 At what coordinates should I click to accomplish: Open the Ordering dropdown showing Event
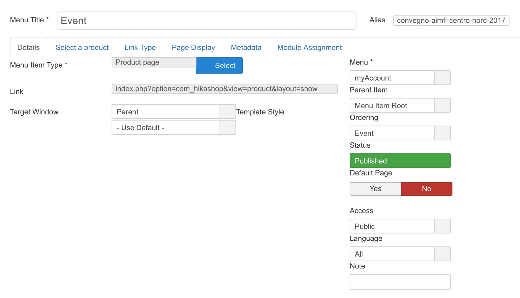pyautogui.click(x=400, y=133)
